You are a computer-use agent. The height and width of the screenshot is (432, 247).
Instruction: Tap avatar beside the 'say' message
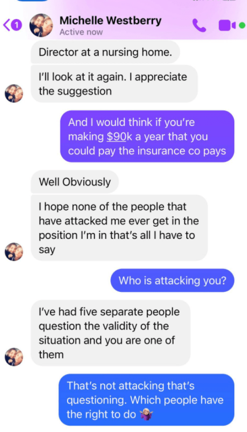14,252
